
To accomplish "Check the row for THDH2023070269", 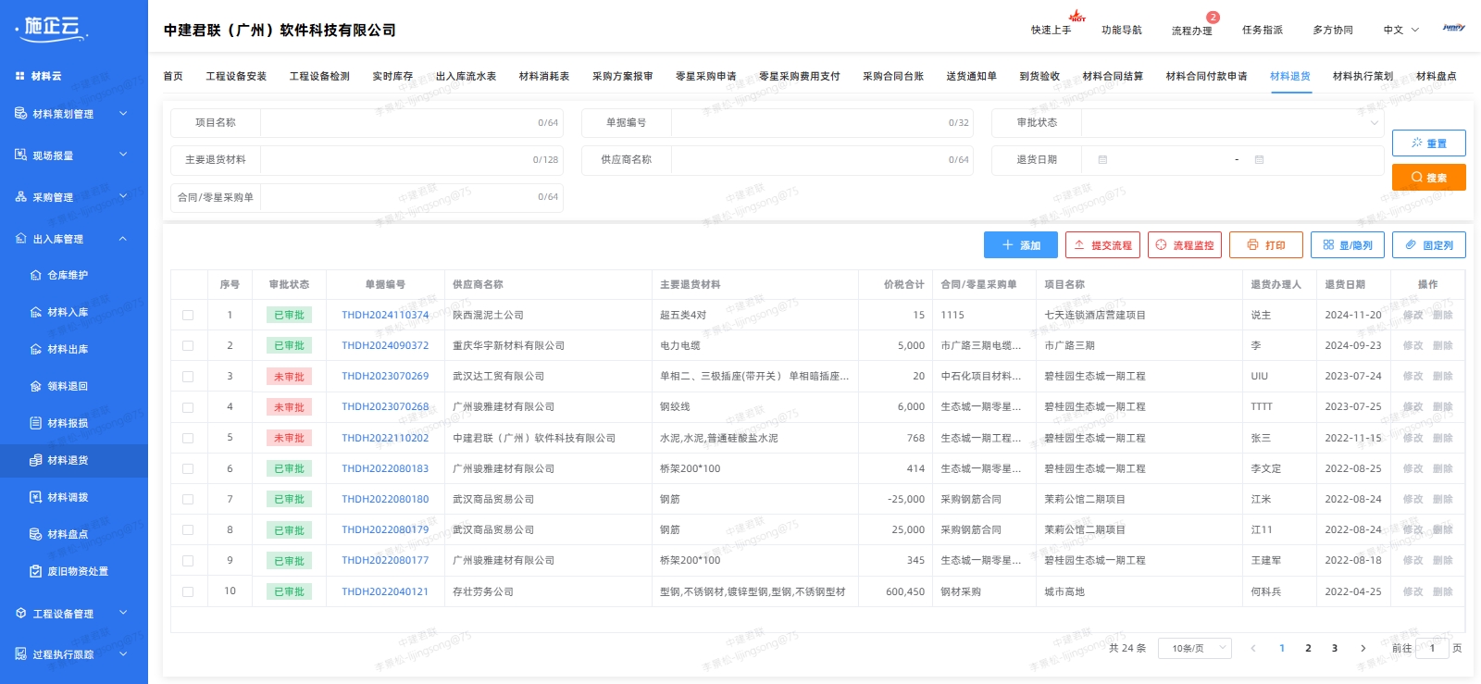I will [188, 377].
